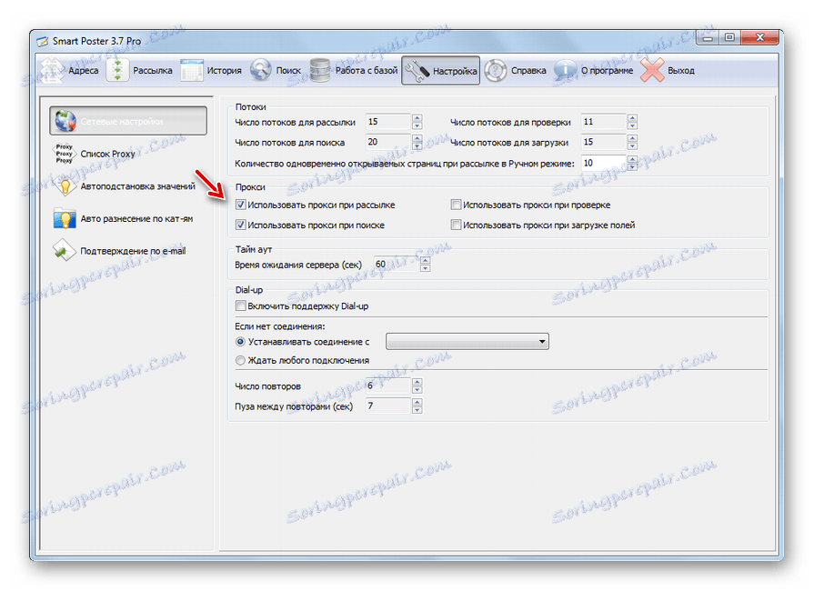This screenshot has height=591, width=814.
Task: Click the Выход label
Action: pyautogui.click(x=681, y=71)
